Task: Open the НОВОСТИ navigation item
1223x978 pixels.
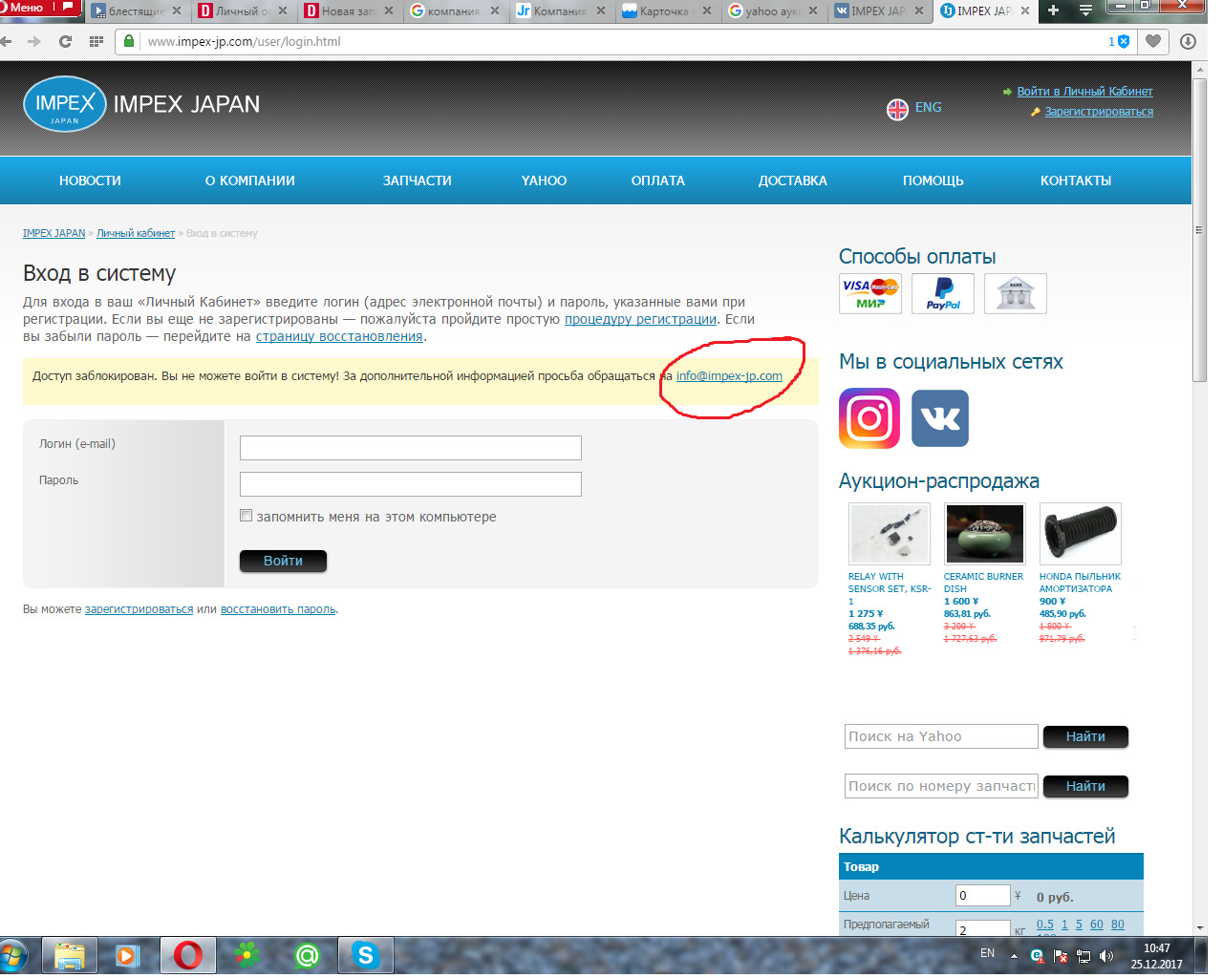Action: click(x=90, y=181)
